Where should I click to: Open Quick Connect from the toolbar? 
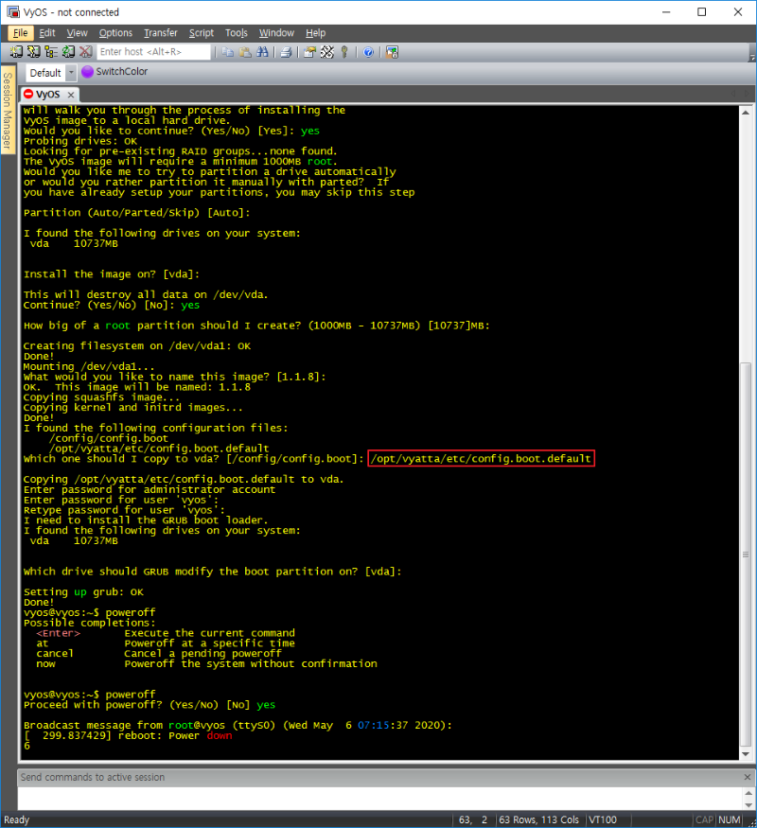[x=34, y=52]
